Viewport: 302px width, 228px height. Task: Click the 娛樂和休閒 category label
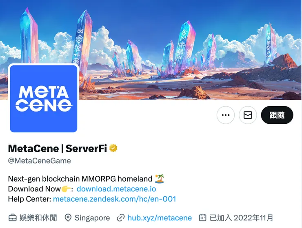point(38,218)
